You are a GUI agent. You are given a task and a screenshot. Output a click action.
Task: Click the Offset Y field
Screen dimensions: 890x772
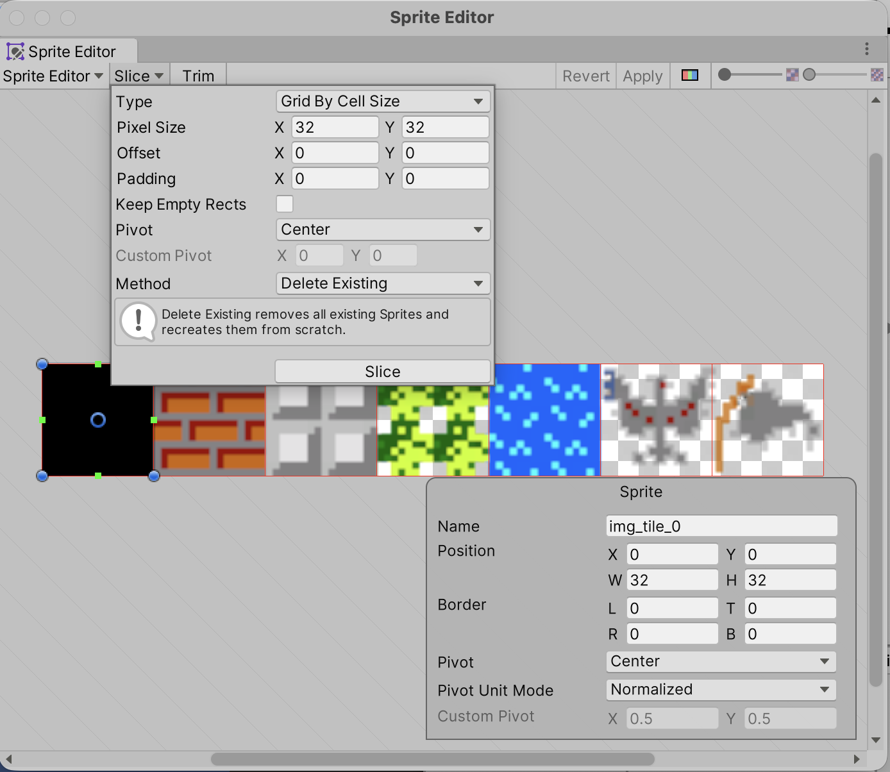(x=446, y=153)
